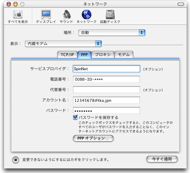
Task: Toggle the Save password (パスワードを保存する) checkbox
Action: pyautogui.click(x=75, y=117)
